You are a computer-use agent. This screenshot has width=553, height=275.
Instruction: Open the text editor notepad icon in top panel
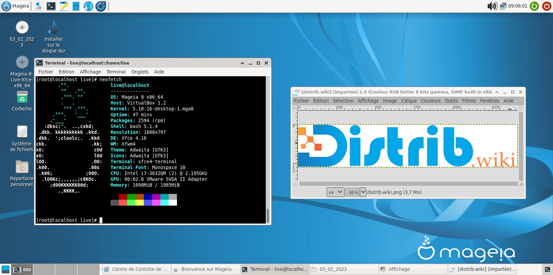(x=64, y=6)
